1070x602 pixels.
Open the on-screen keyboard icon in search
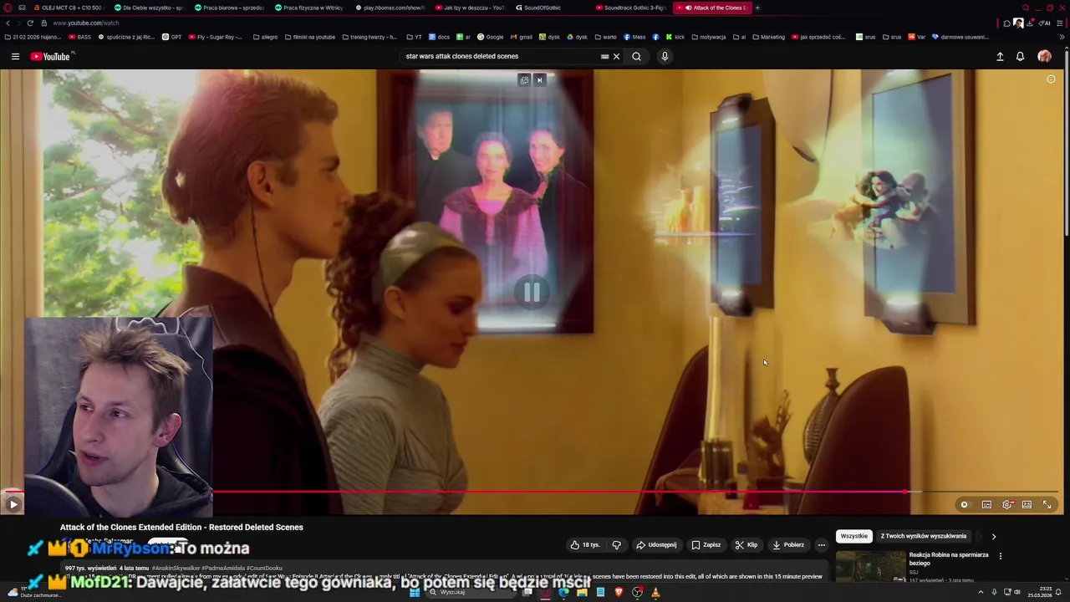coord(604,56)
